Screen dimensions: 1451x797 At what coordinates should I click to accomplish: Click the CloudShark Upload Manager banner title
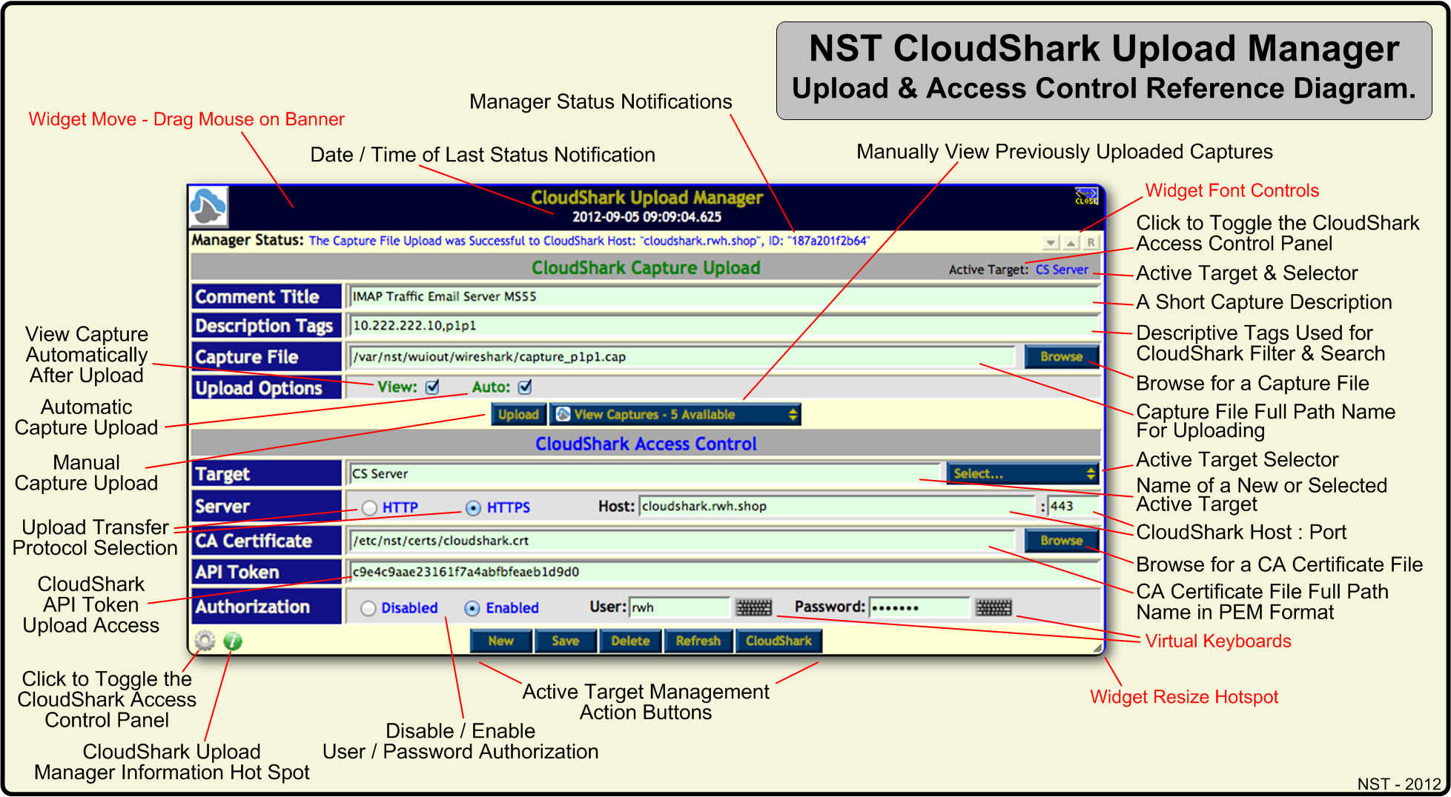647,198
